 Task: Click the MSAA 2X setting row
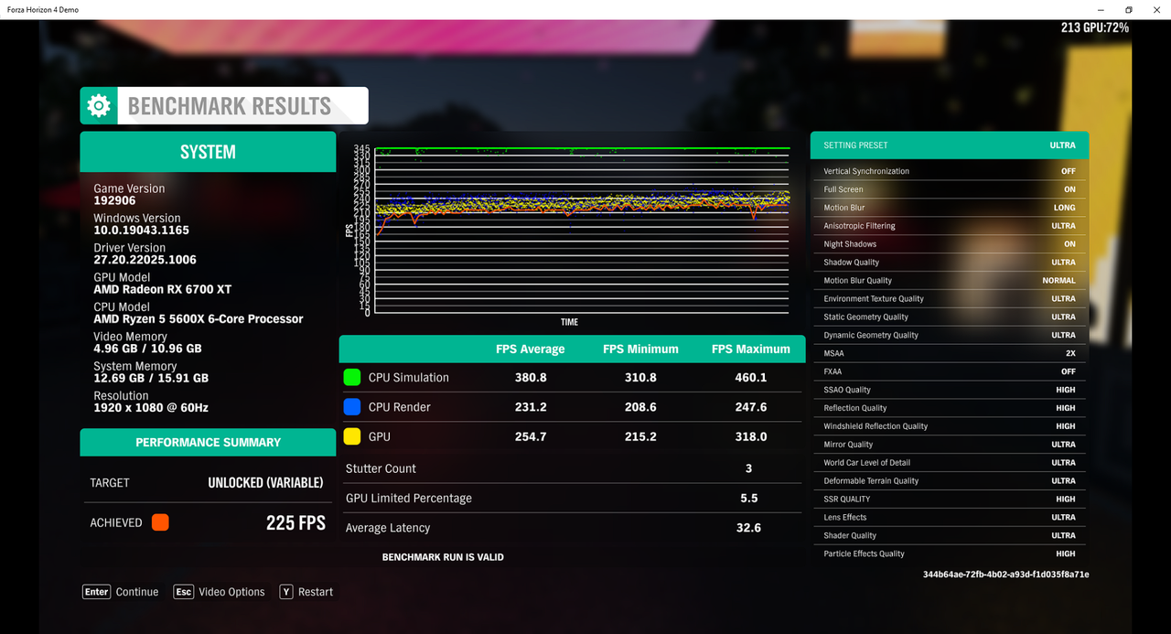pyautogui.click(x=950, y=353)
